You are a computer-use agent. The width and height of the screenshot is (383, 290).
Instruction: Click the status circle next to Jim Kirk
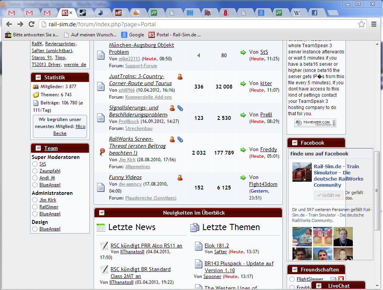pyautogui.click(x=35, y=200)
